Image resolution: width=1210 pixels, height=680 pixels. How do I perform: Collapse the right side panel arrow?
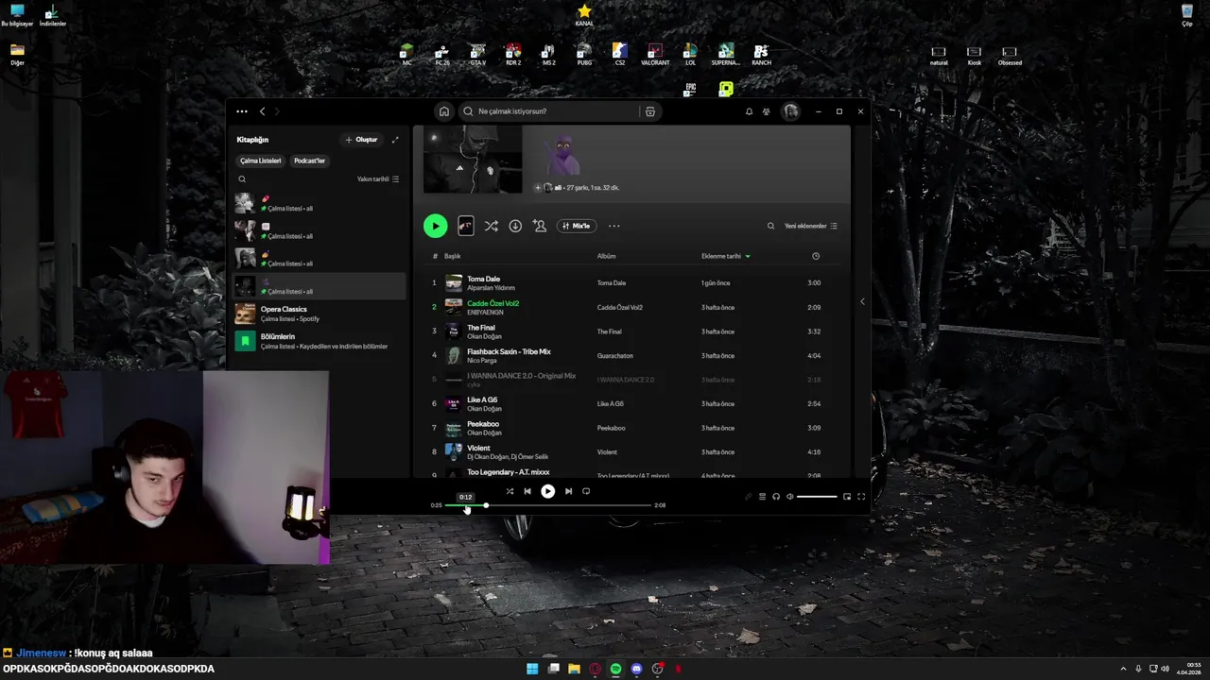click(862, 301)
